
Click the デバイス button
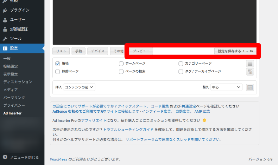tap(97, 51)
